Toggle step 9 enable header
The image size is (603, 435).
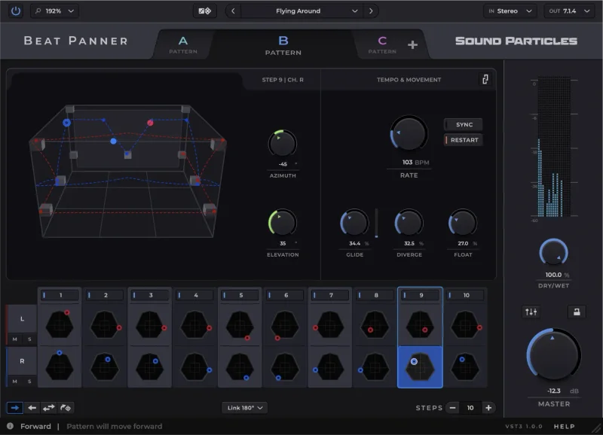tap(420, 295)
